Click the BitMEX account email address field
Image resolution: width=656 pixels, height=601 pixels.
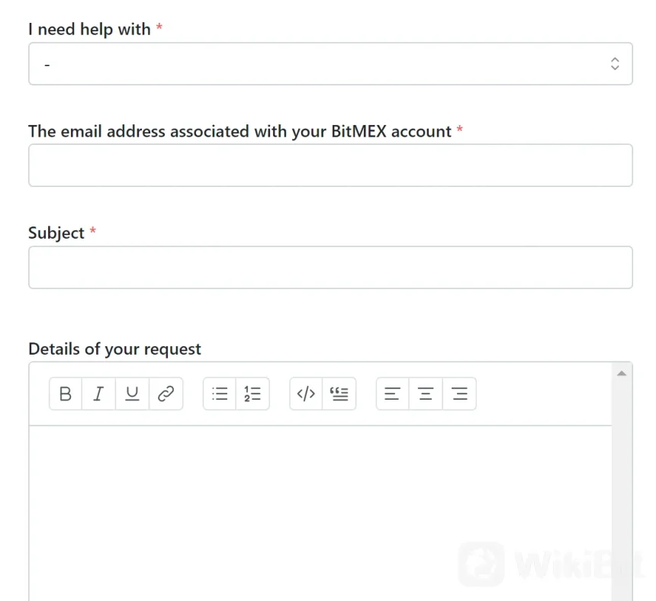click(x=330, y=166)
